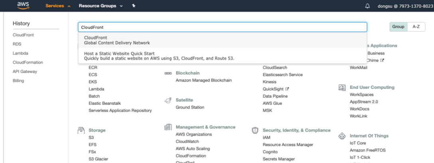Click the Security shield category icon
Image resolution: width=434 pixels, height=163 pixels.
coord(255,130)
